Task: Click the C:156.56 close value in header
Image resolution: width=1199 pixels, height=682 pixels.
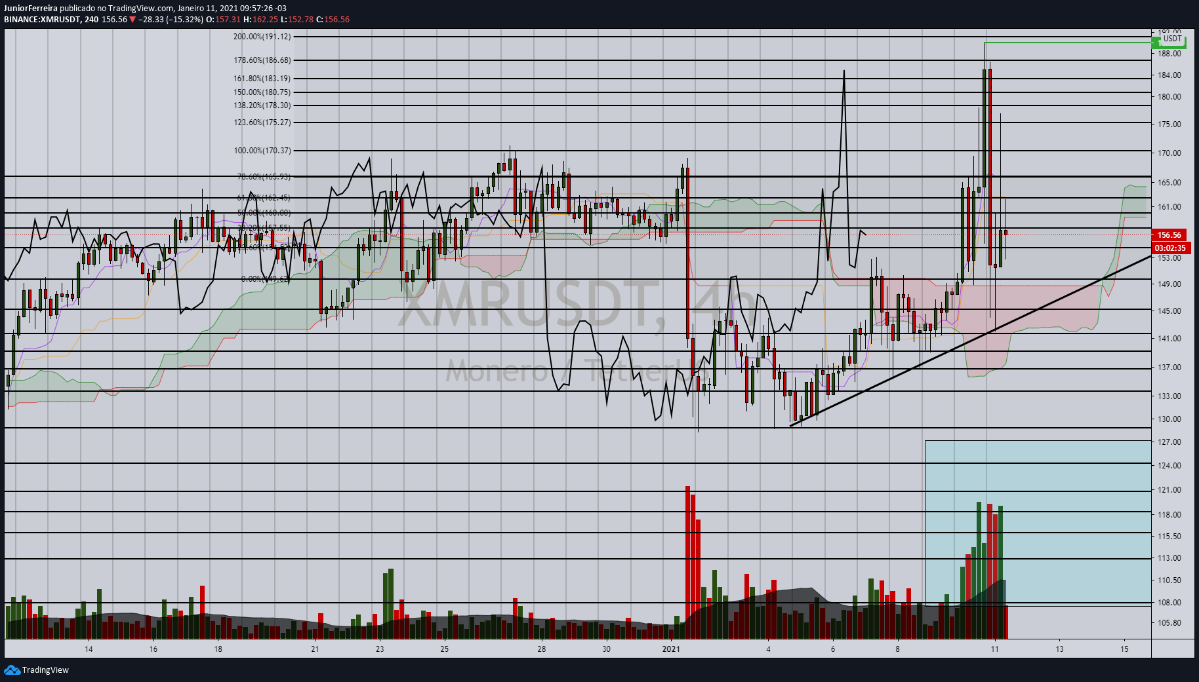Action: (x=333, y=20)
